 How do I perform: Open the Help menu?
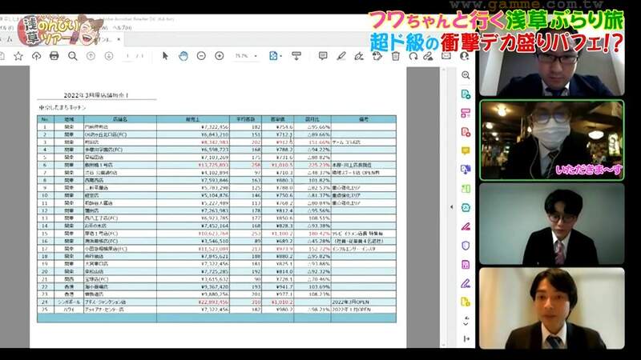point(122,28)
